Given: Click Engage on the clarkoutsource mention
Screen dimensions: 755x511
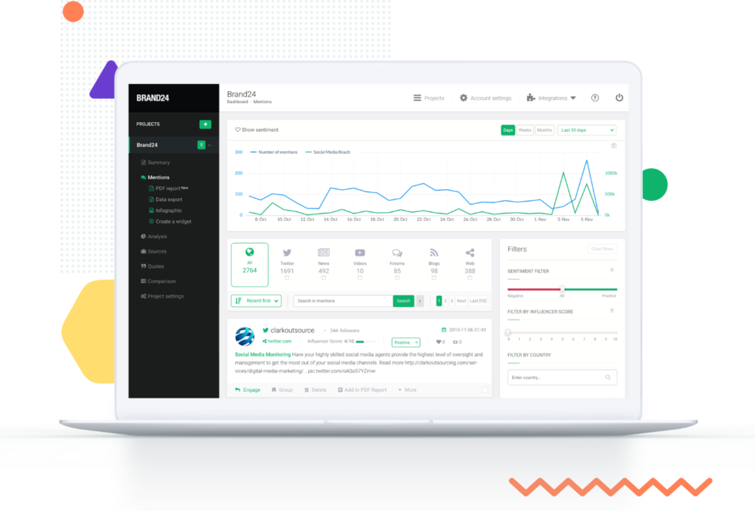Looking at the screenshot, I should tap(248, 390).
